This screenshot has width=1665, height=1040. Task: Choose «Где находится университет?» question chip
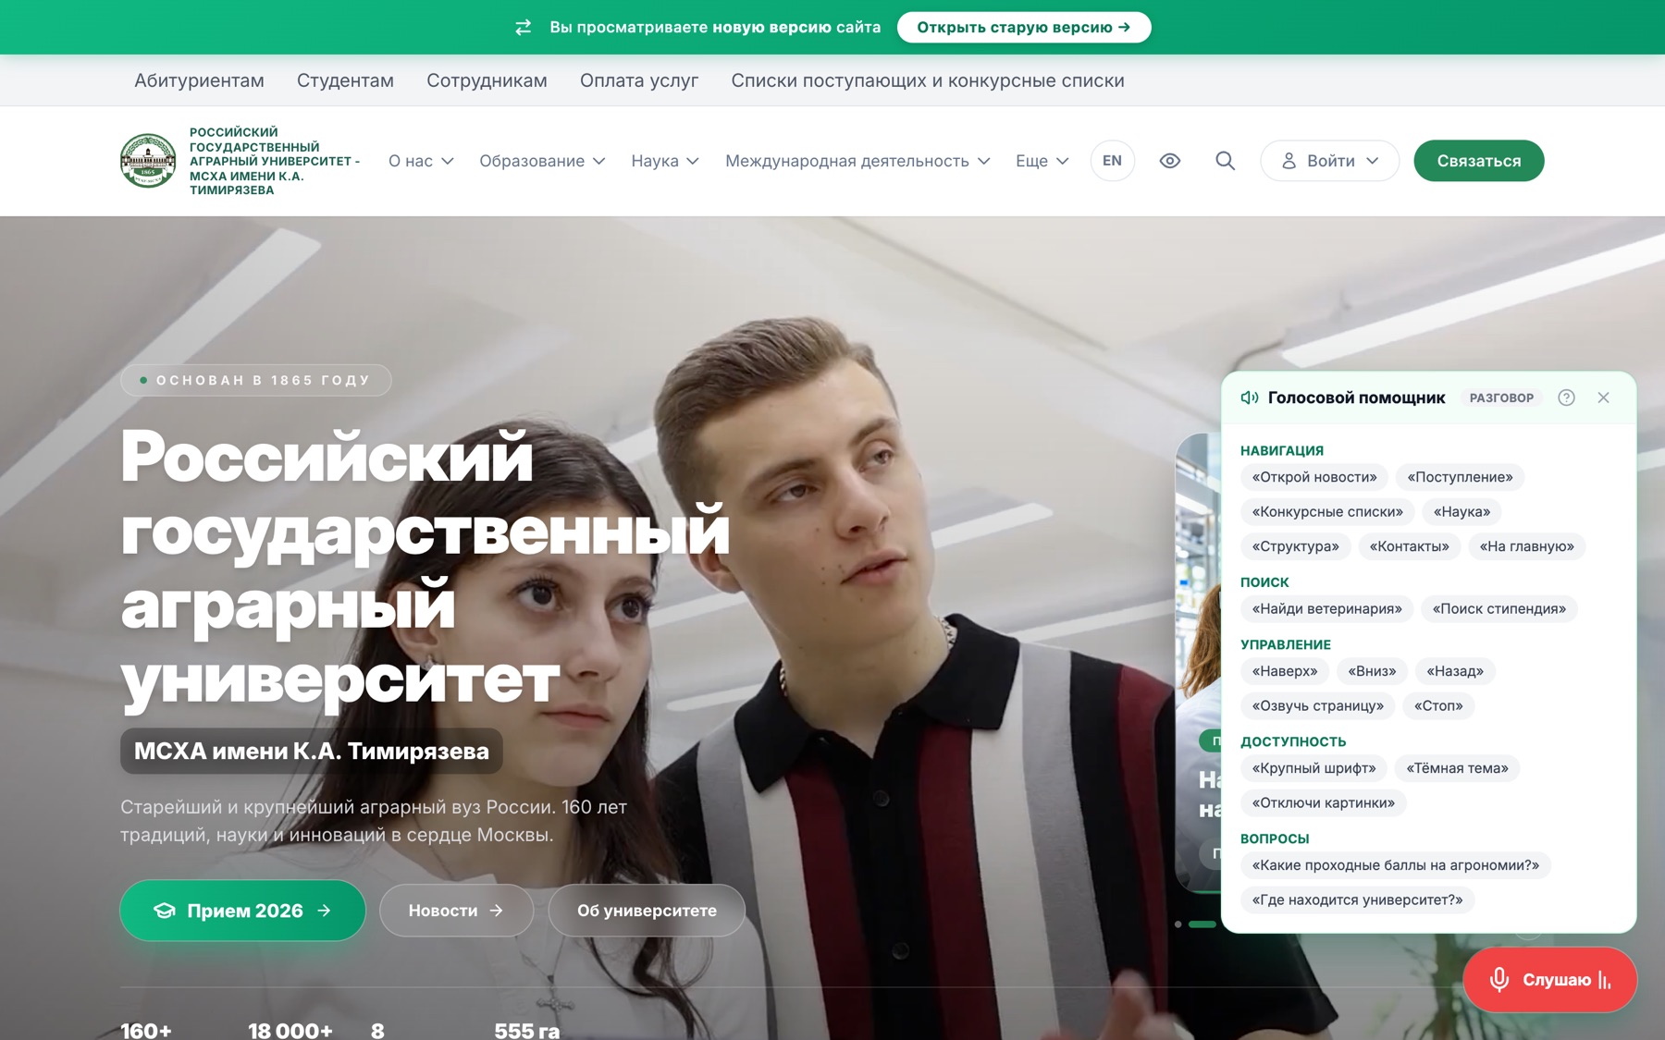[1357, 900]
